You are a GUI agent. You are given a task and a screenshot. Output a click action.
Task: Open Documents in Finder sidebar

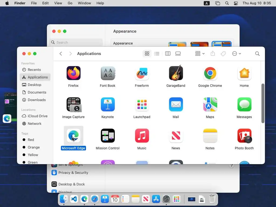[x=35, y=92]
